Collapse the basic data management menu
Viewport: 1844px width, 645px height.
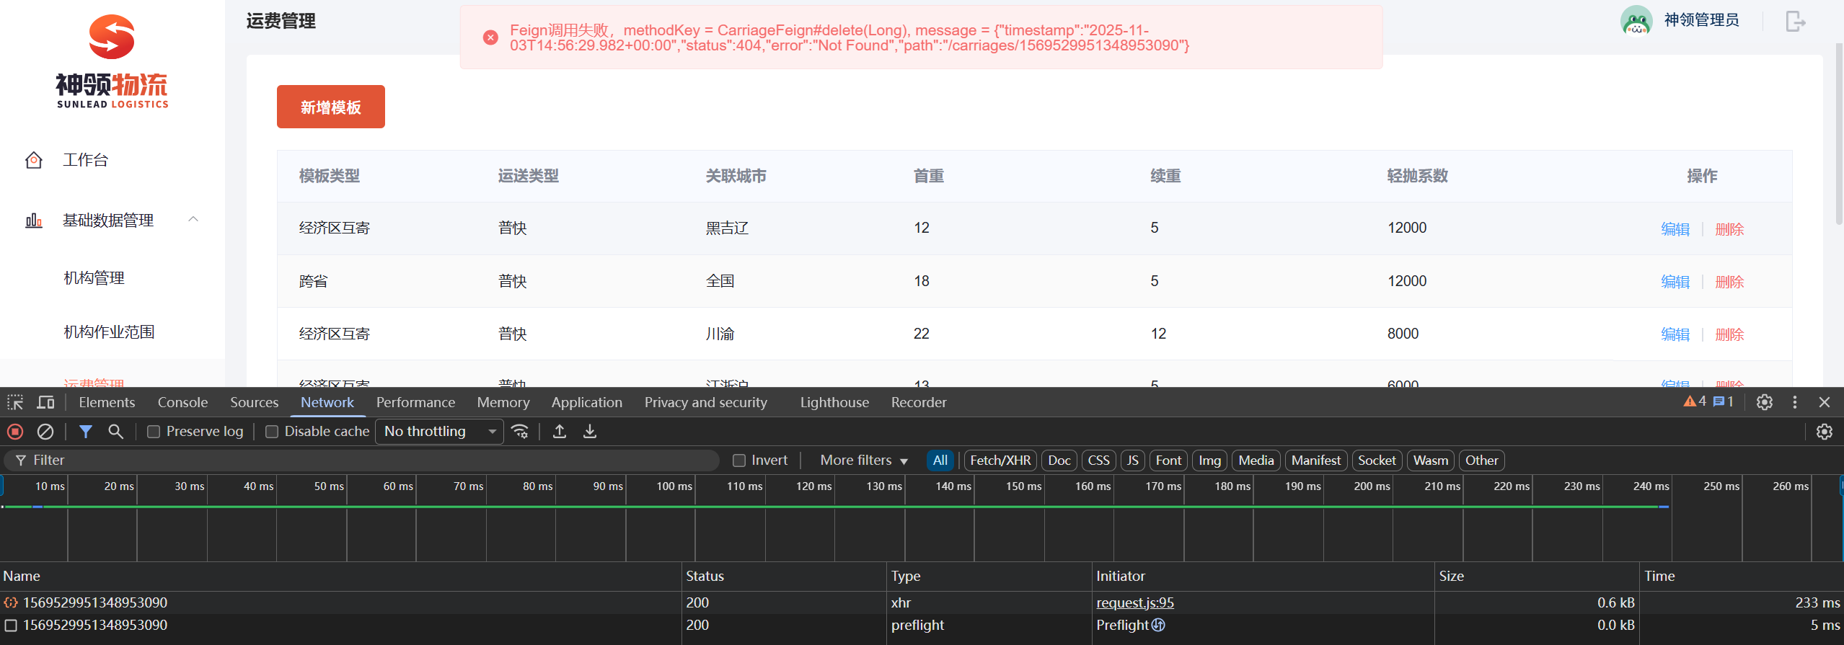point(193,219)
